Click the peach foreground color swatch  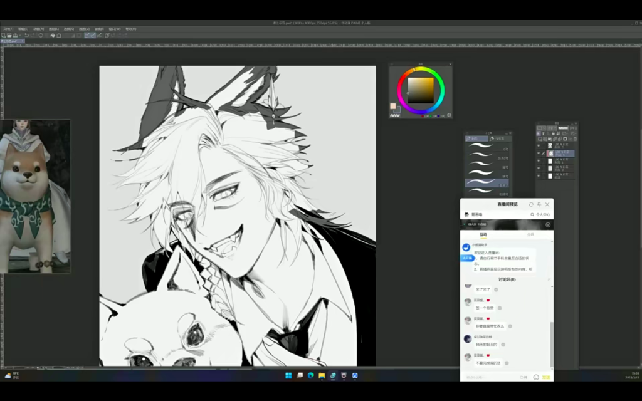click(x=393, y=106)
